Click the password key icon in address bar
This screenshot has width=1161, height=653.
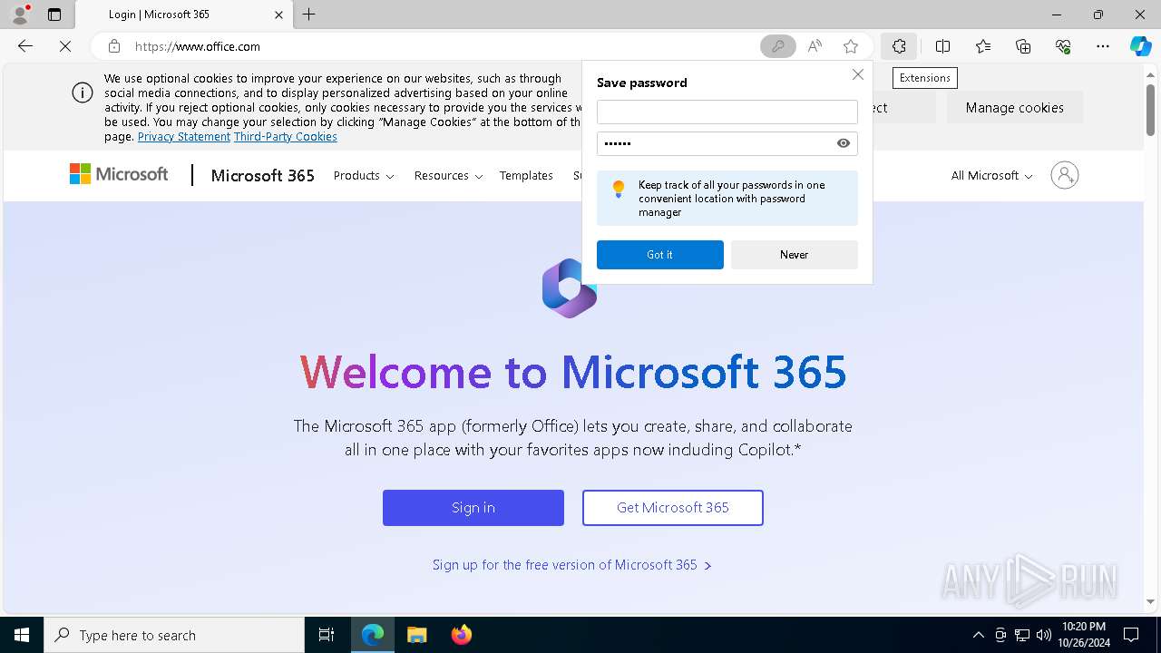[x=777, y=46]
